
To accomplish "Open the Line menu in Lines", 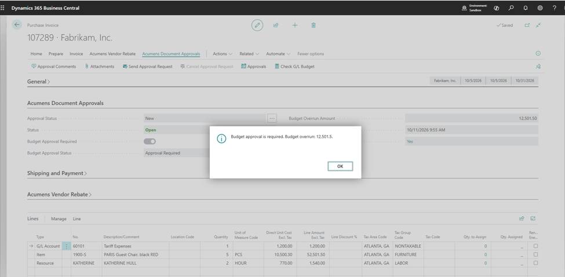I will point(76,218).
